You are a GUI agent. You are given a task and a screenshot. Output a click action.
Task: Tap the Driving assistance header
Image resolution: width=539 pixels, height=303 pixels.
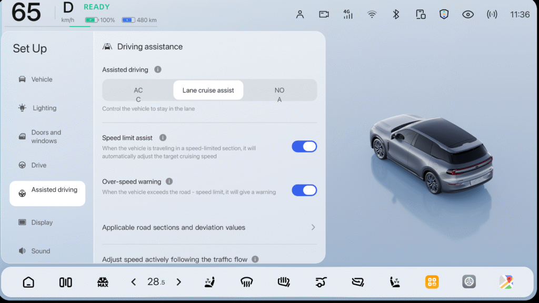[143, 46]
